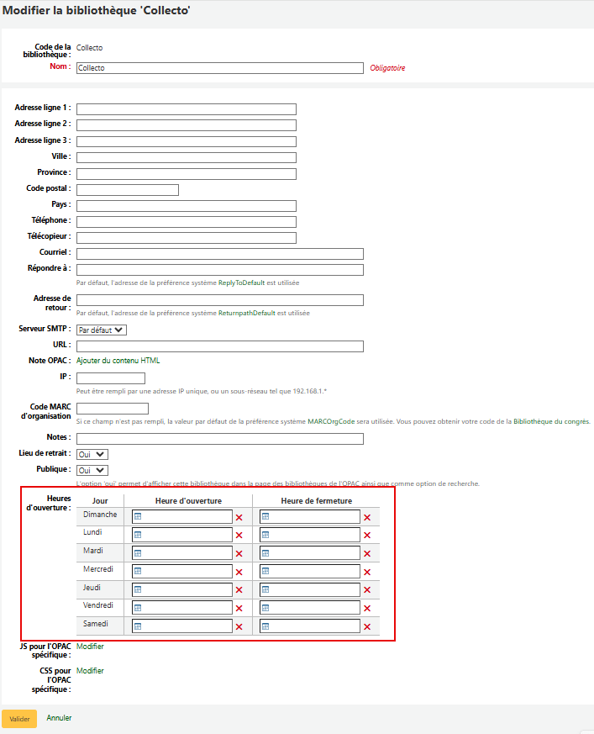Clear Samedi opening hour with red X
Viewport: 594px width, 734px height.
pyautogui.click(x=239, y=627)
